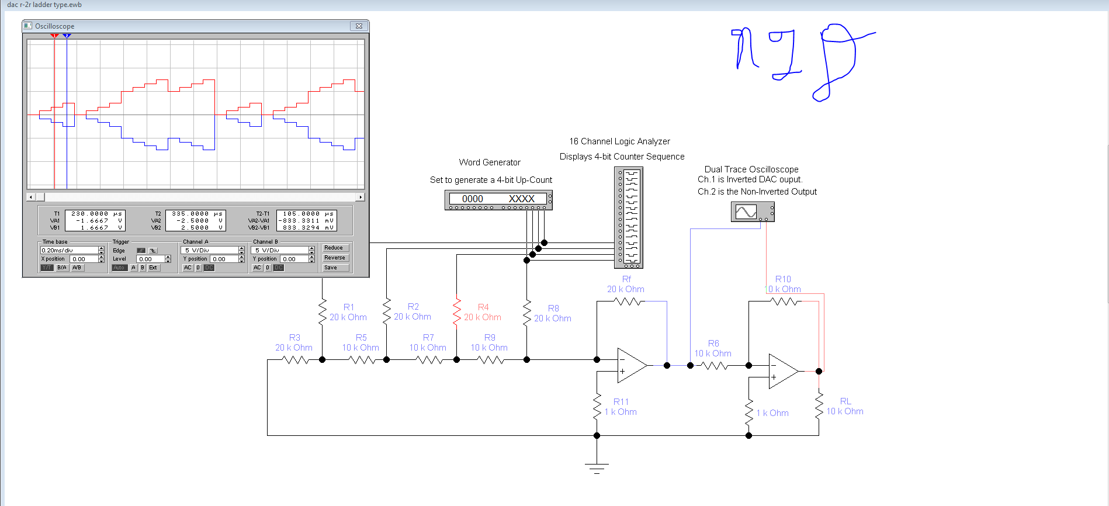
Task: Click the Reduce button
Action: 335,248
